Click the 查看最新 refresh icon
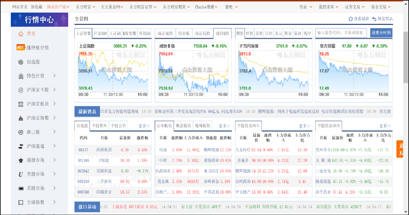Image resolution: width=409 pixels, height=215 pixels. (350, 19)
